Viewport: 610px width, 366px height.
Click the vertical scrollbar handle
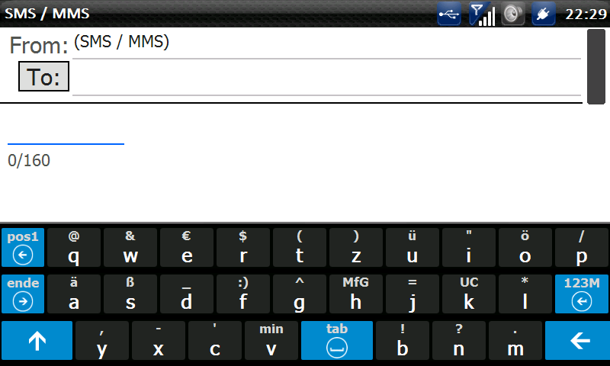(596, 66)
